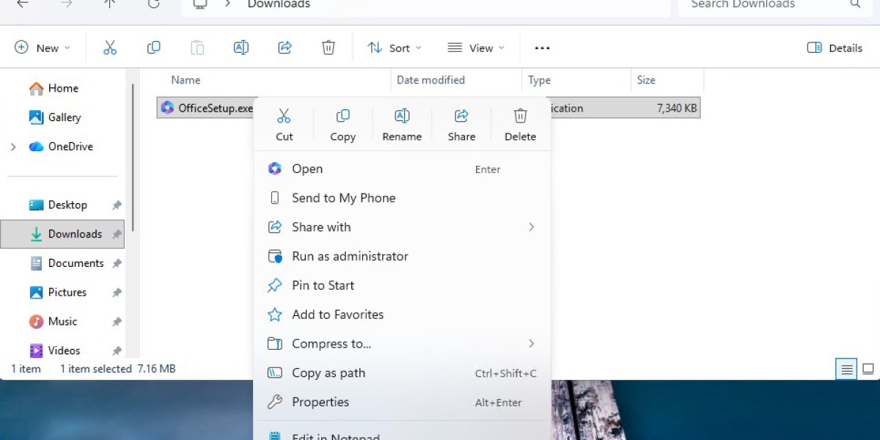Sort by Date modified column header
The height and width of the screenshot is (440, 880).
(430, 80)
